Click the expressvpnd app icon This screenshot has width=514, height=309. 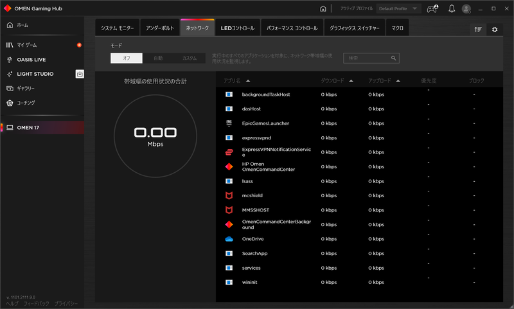229,137
